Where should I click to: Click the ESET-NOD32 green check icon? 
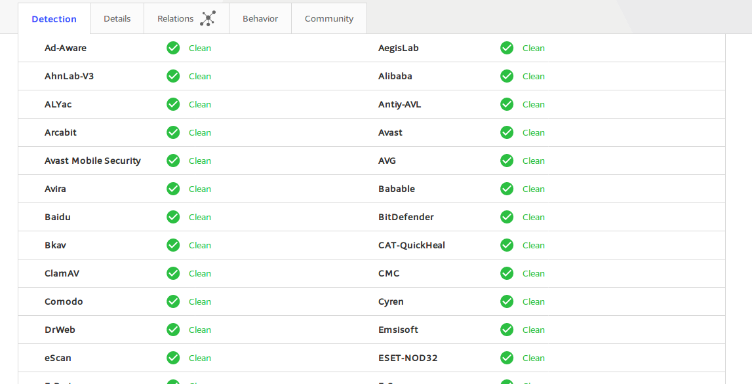click(507, 358)
